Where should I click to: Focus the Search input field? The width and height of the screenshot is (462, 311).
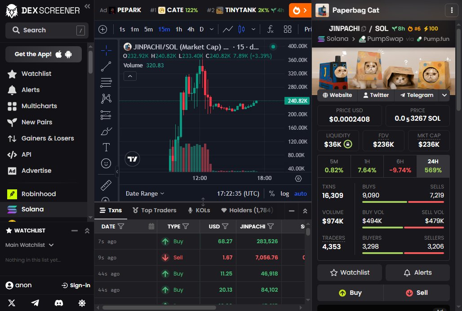tap(47, 31)
